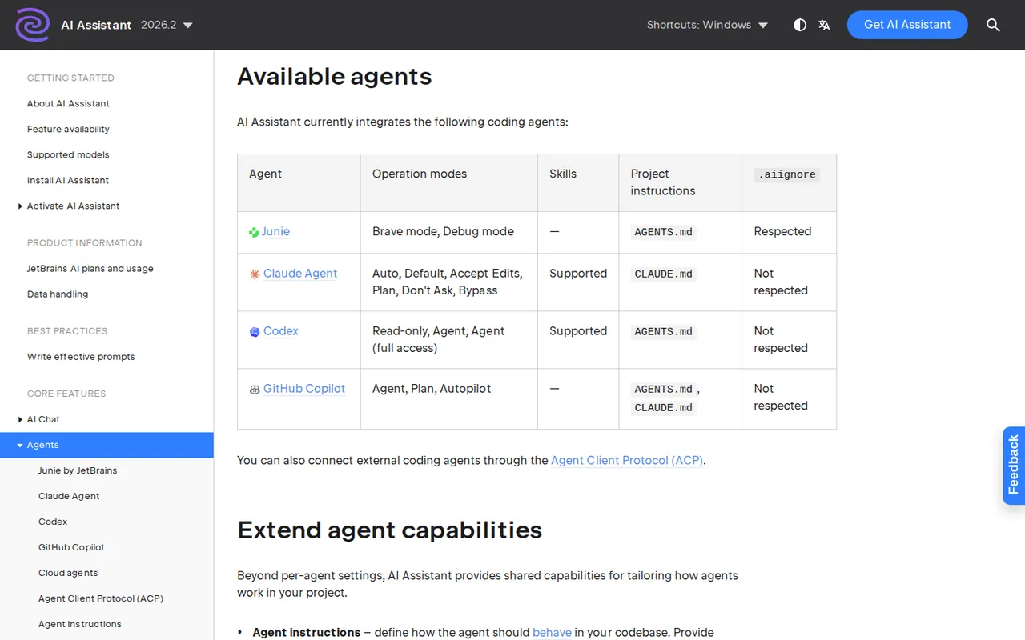1025x640 pixels.
Task: Collapse the Agents section arrow
Action: pyautogui.click(x=21, y=445)
